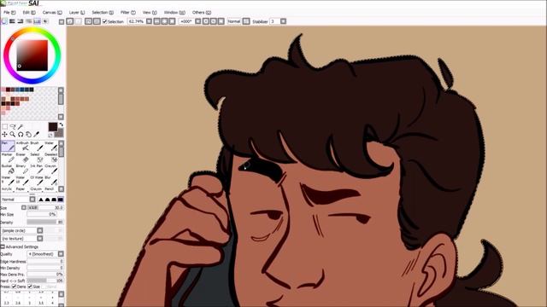Click the foreground dark brown color swatch
This screenshot has width=547, height=307.
[53, 127]
